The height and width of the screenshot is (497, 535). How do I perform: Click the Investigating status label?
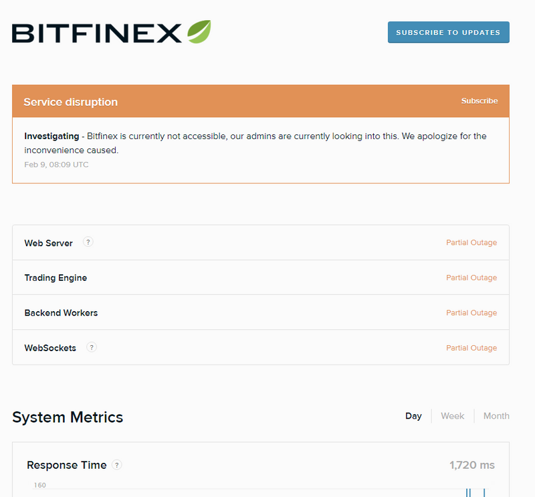[51, 136]
